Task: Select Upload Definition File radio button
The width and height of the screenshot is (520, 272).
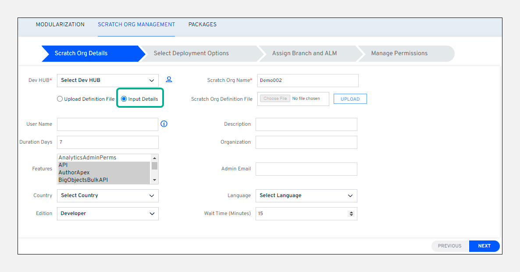Action: coord(60,99)
